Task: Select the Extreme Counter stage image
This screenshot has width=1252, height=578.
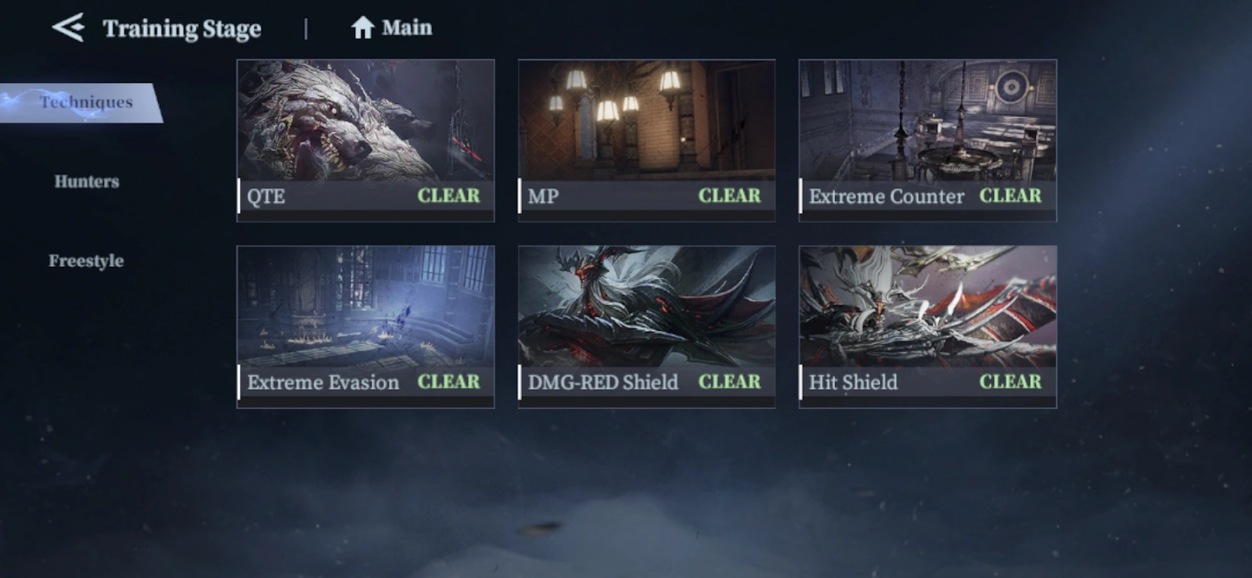Action: [x=927, y=120]
